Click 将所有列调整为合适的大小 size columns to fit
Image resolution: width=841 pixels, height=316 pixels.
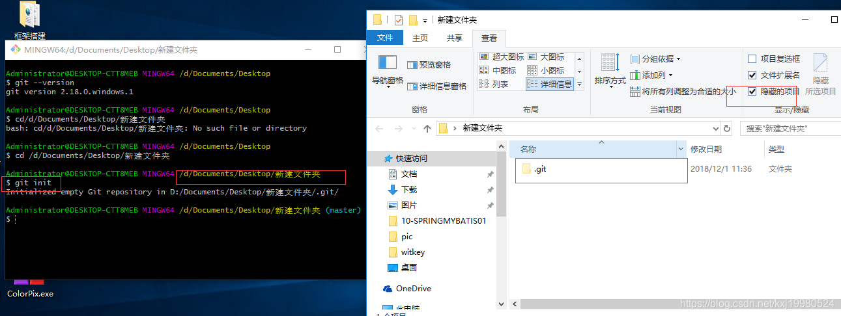pyautogui.click(x=683, y=92)
